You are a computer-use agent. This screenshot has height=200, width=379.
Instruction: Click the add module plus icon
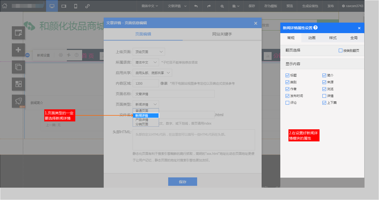18,50
